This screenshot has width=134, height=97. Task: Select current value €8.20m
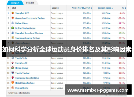107,73
